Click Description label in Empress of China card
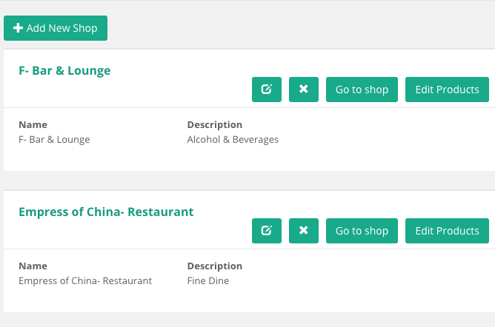This screenshot has height=327, width=495. (215, 266)
